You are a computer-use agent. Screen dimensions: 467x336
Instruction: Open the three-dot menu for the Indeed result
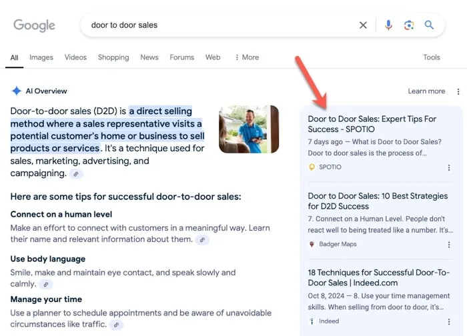point(449,322)
